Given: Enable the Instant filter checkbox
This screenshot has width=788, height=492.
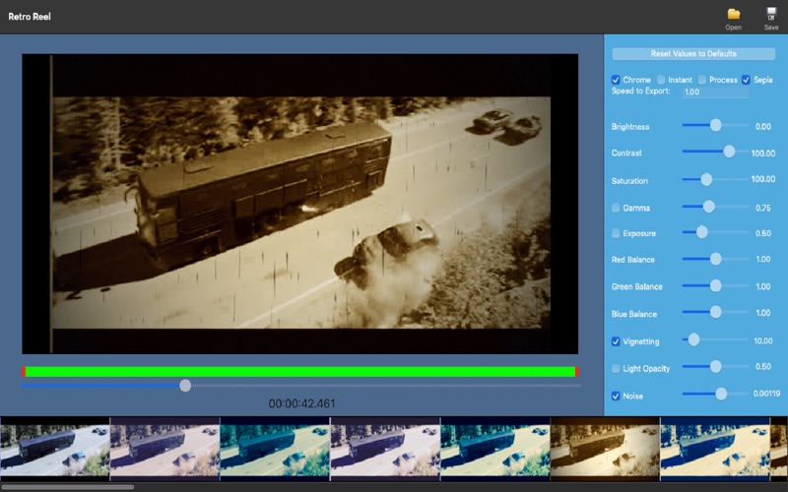Looking at the screenshot, I should click(x=661, y=80).
